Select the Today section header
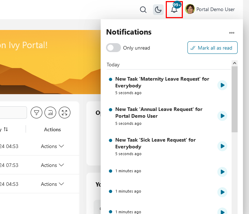249x214 pixels. pyautogui.click(x=113, y=65)
